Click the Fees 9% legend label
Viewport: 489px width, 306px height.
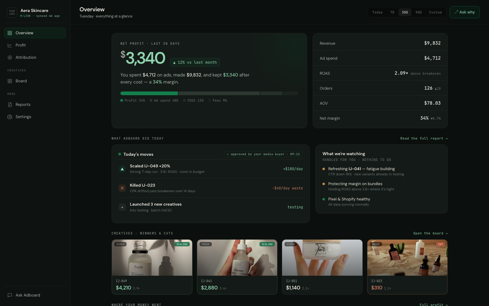point(220,100)
